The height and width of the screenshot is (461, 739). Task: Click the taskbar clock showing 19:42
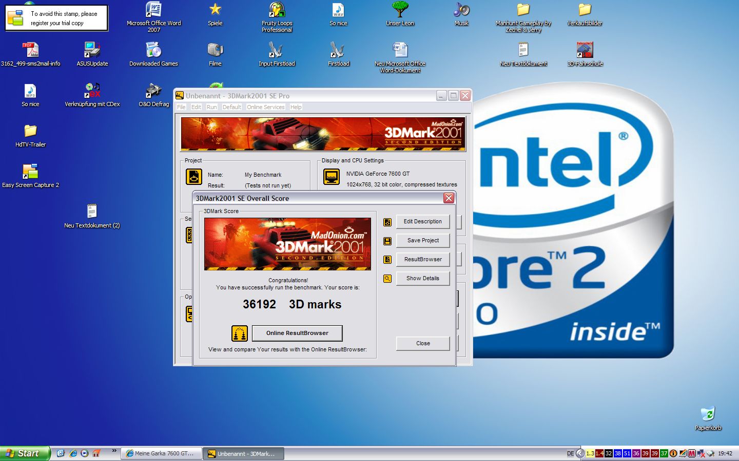pos(725,454)
